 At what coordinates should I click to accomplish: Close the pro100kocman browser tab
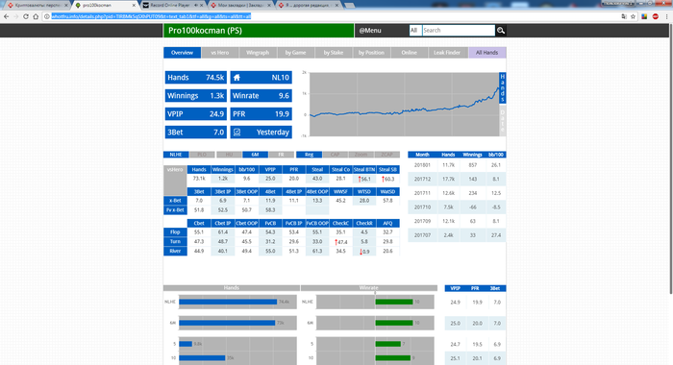click(134, 5)
